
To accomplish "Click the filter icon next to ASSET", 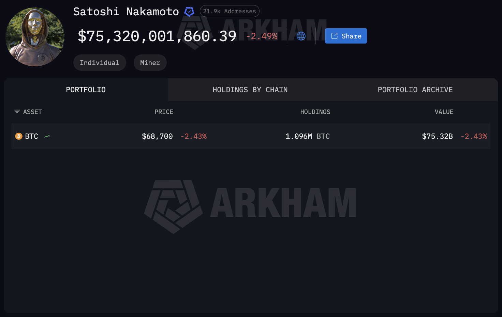I will [x=17, y=112].
